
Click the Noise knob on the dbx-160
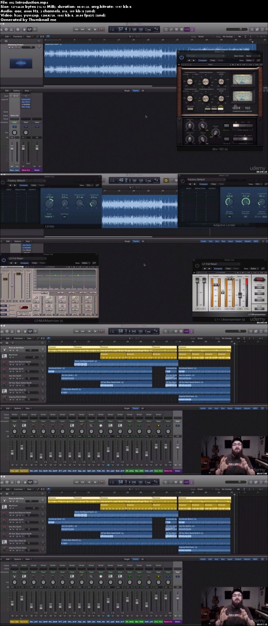tap(216, 132)
